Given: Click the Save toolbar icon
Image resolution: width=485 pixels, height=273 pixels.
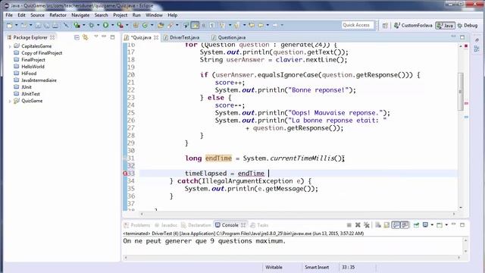Looking at the screenshot, I should click(x=38, y=25).
